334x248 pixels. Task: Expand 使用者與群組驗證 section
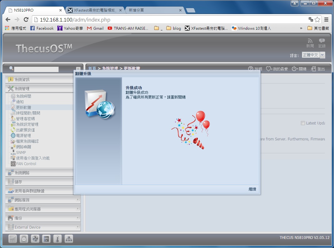click(39, 191)
